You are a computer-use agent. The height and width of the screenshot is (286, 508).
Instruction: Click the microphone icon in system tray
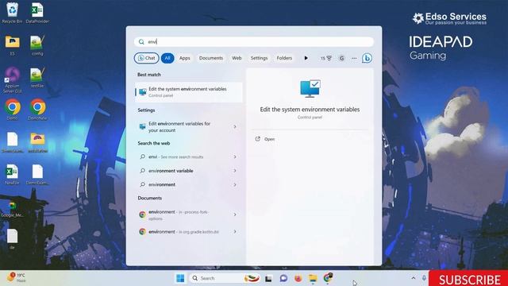coord(424,278)
